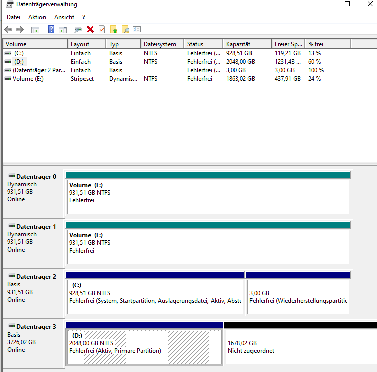This screenshot has height=372, width=377.
Task: Toggle the console tree pane icon
Action: click(35, 30)
